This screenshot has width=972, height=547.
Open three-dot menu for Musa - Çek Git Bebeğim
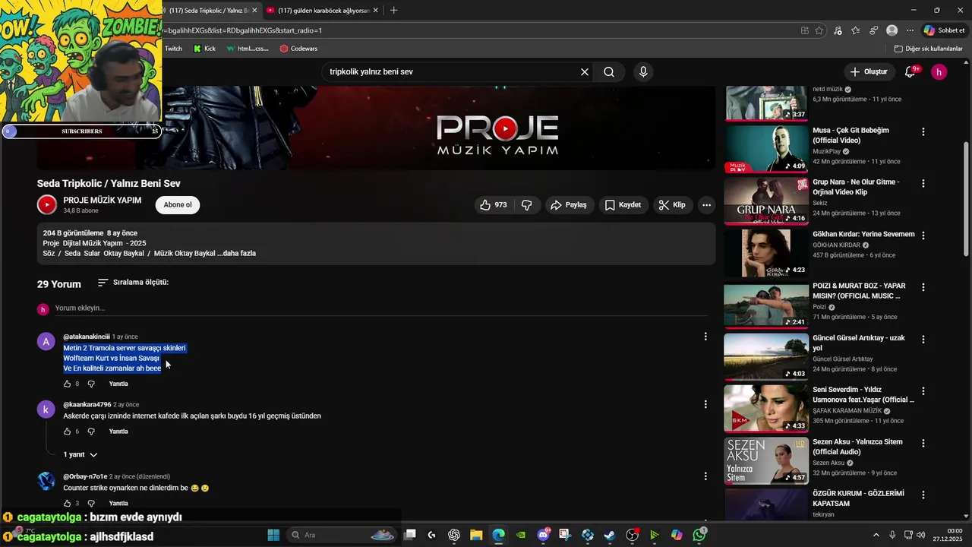tap(923, 131)
